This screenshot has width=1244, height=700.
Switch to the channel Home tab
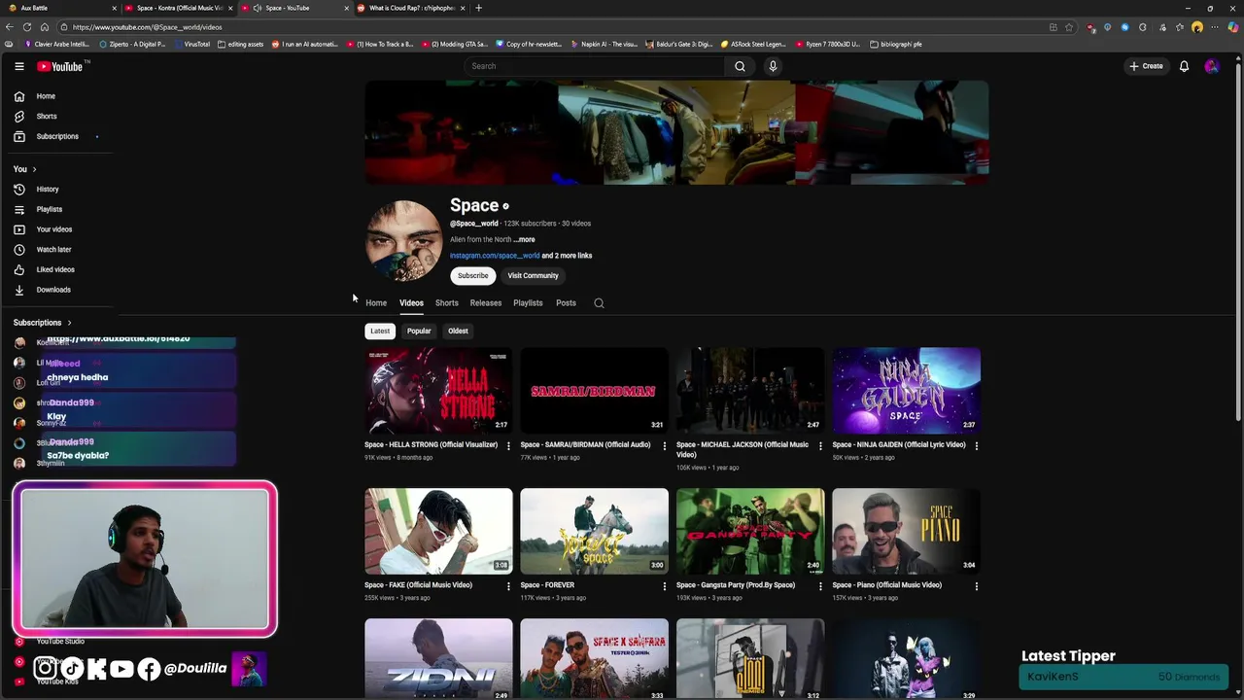376,303
